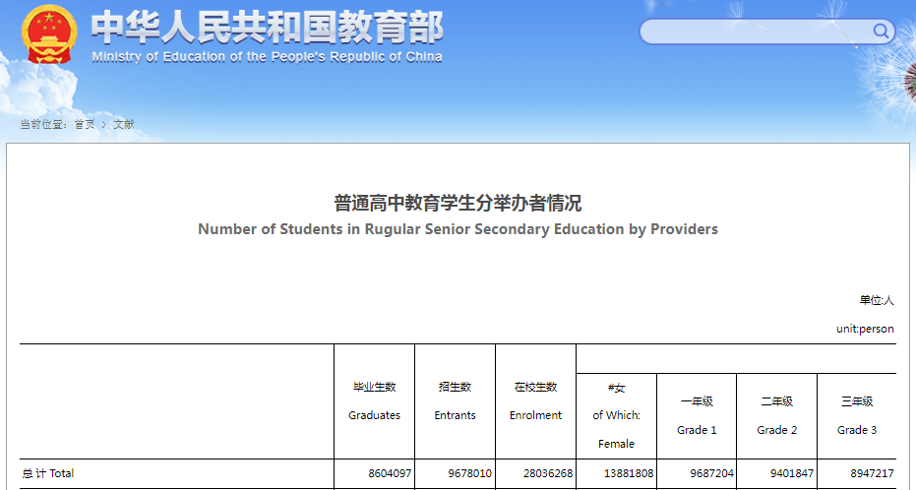Select the Grade 1 column header
916x490 pixels.
(697, 416)
